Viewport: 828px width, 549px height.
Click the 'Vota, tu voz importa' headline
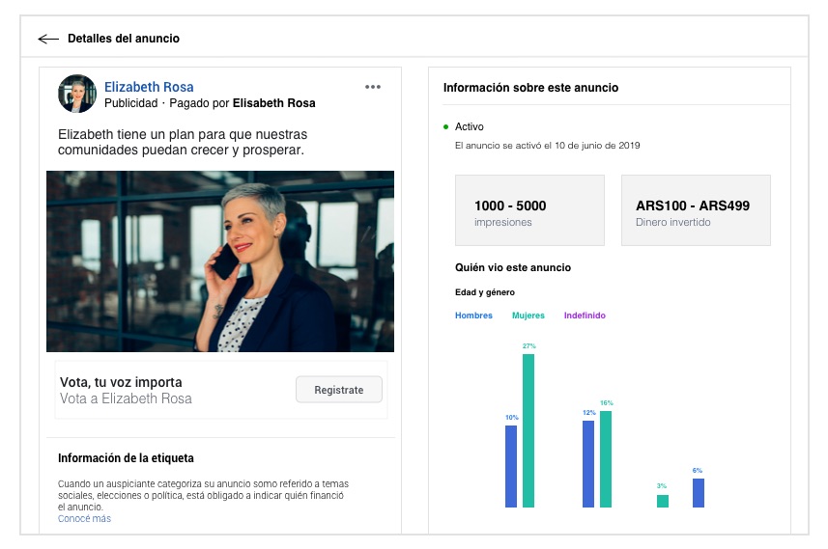(121, 382)
